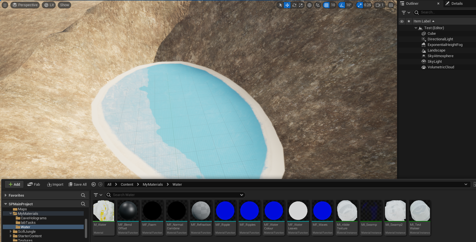Activate the Scale gizmo tool
The image size is (476, 242).
coord(301,5)
